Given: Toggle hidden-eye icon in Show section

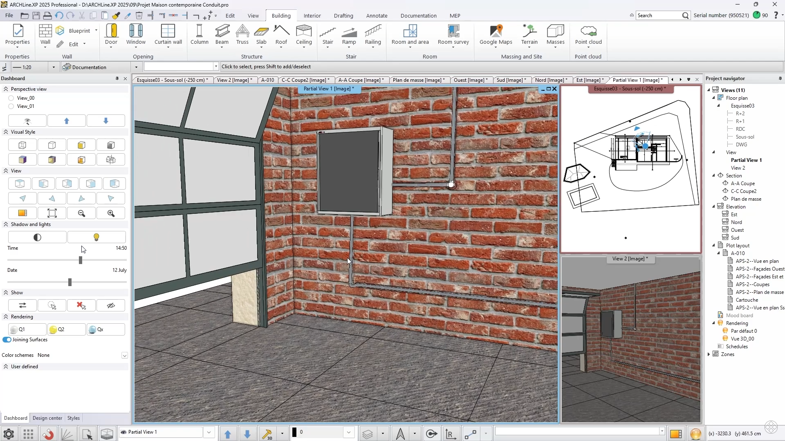Looking at the screenshot, I should tap(111, 306).
